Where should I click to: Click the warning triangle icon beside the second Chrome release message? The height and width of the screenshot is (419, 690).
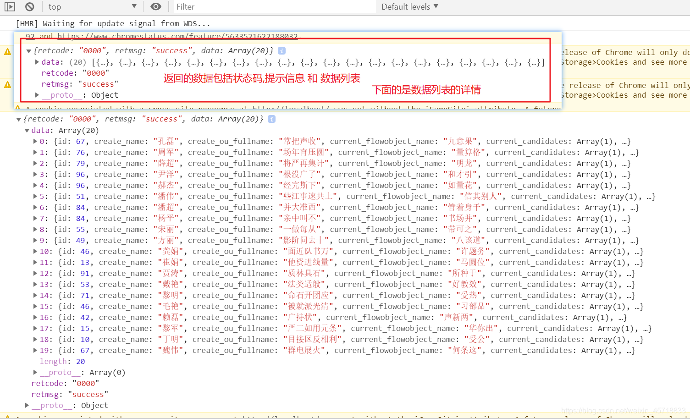(x=7, y=84)
